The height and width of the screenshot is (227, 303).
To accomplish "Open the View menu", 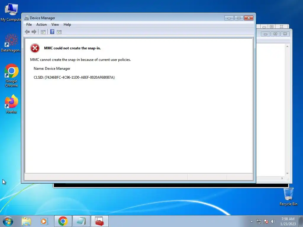I will pos(55,25).
